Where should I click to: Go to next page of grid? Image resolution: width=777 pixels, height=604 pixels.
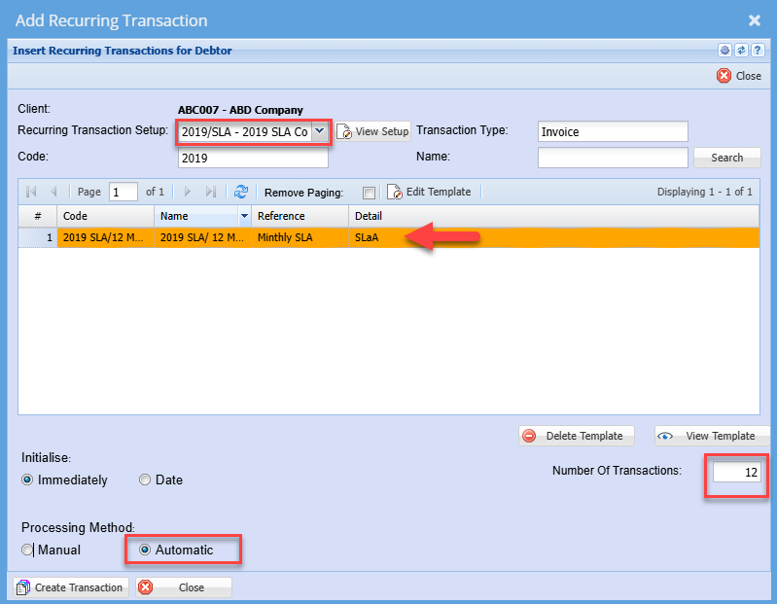point(188,193)
